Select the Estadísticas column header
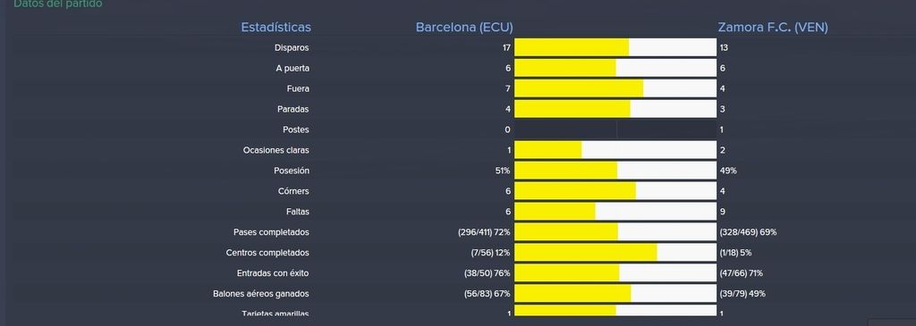 pyautogui.click(x=276, y=28)
